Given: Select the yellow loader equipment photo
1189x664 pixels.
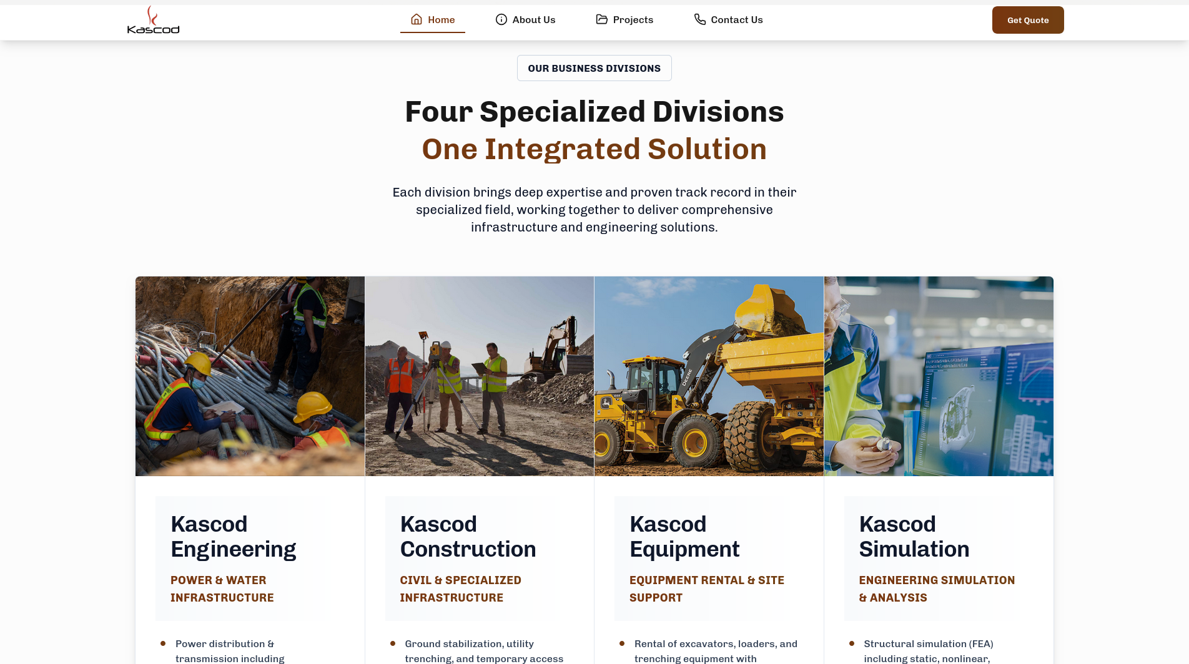Looking at the screenshot, I should (x=709, y=376).
